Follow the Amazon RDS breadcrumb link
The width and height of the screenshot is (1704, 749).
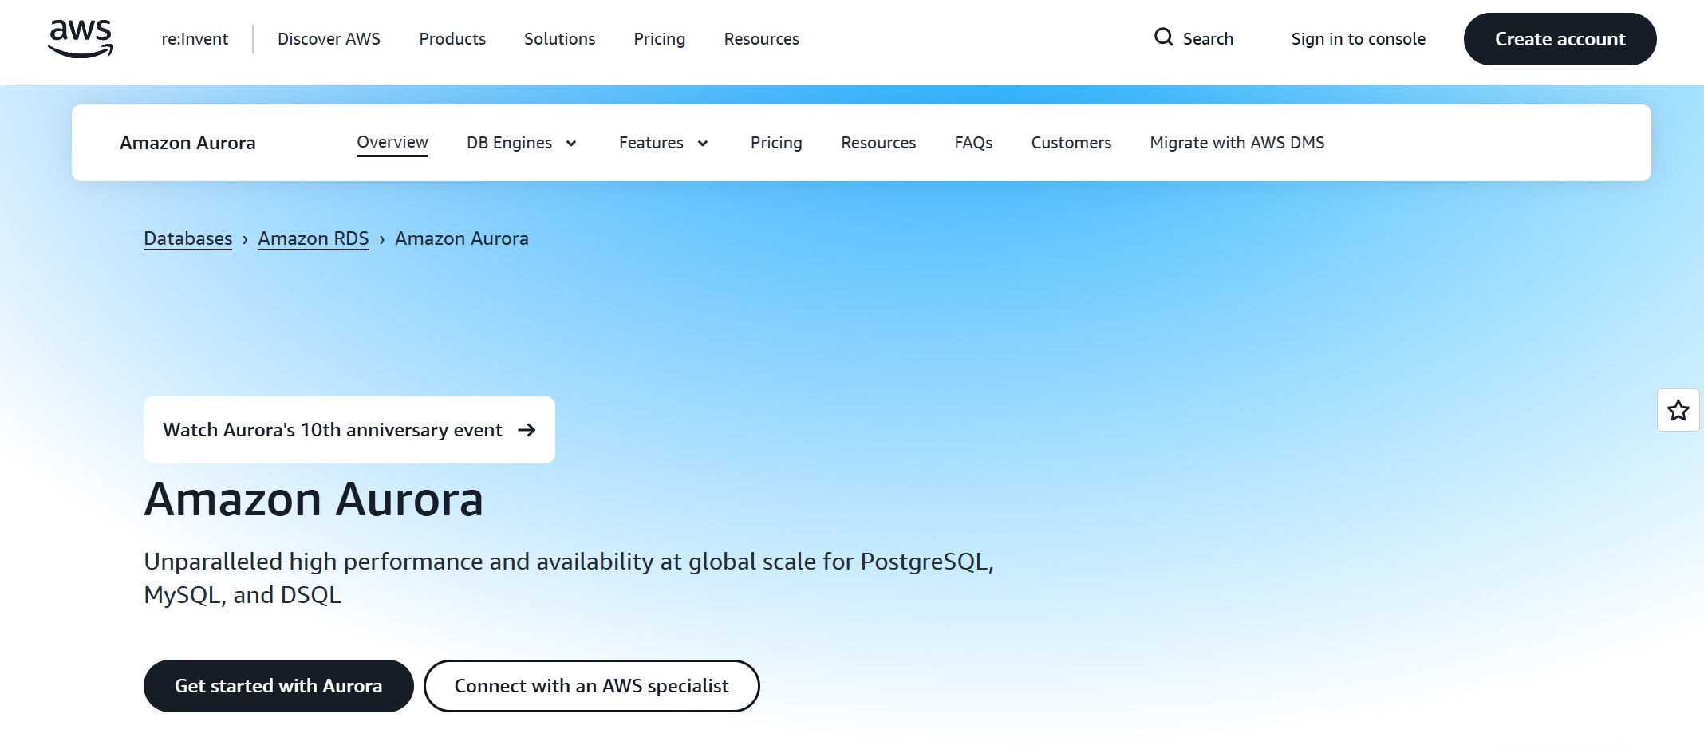[x=313, y=238]
